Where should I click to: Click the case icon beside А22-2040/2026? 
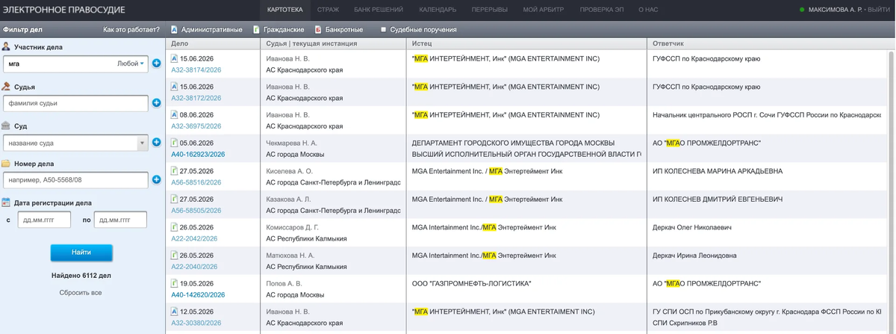pyautogui.click(x=174, y=256)
